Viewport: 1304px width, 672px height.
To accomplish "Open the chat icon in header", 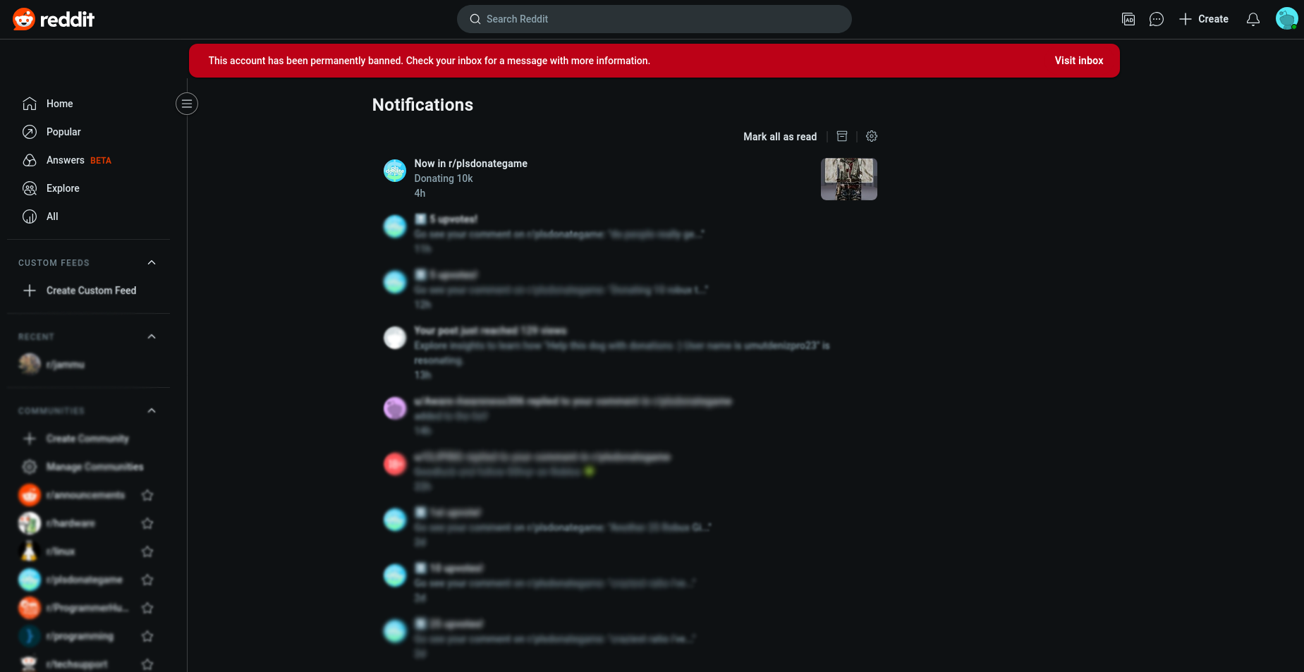I will 1157,19.
